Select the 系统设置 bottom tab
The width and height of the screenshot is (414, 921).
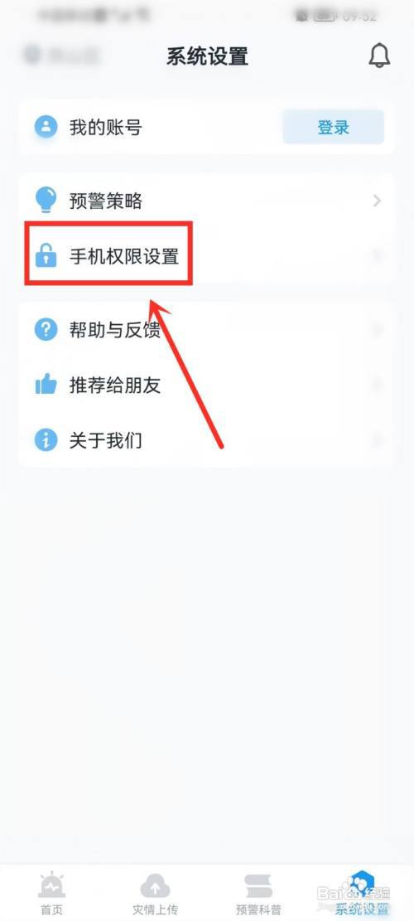pyautogui.click(x=362, y=894)
